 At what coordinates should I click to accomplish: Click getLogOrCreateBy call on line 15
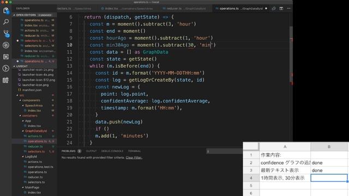coord(151,80)
